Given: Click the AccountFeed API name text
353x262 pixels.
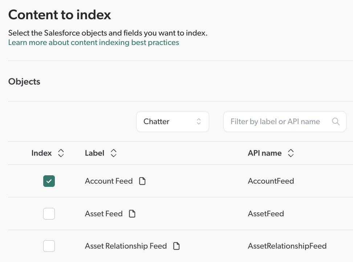Looking at the screenshot, I should (271, 180).
